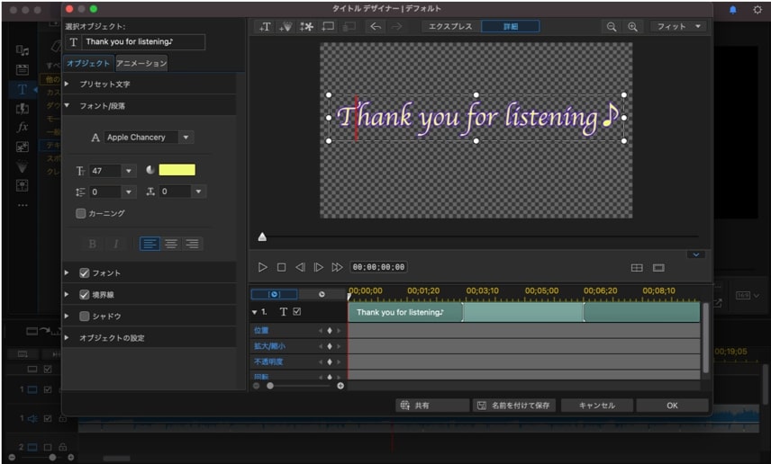Open the yellow font color swatch
The width and height of the screenshot is (771, 464).
pyautogui.click(x=177, y=170)
